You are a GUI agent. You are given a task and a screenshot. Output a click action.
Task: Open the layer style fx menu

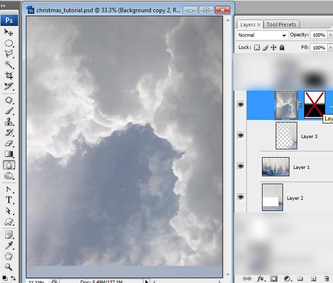coord(261,278)
